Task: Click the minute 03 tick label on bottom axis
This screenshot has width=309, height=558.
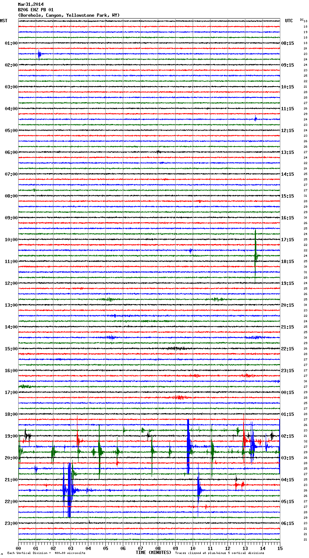Action: tap(71, 548)
